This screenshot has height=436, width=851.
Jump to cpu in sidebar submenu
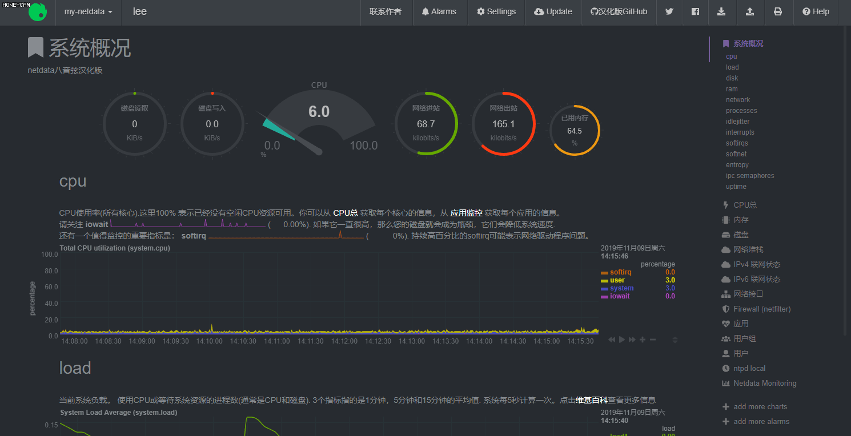(x=731, y=56)
